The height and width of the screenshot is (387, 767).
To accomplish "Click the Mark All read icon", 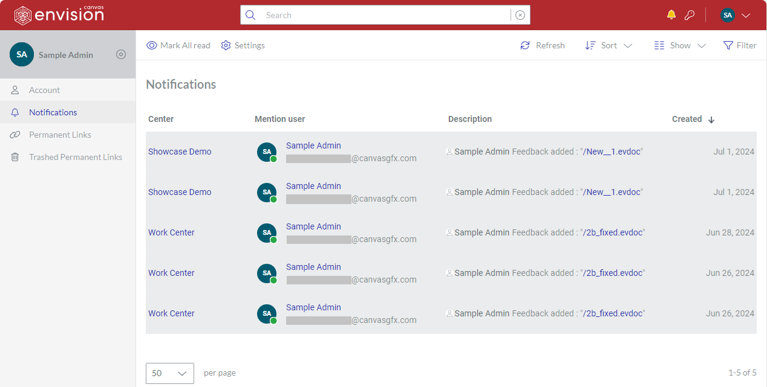I will 151,45.
